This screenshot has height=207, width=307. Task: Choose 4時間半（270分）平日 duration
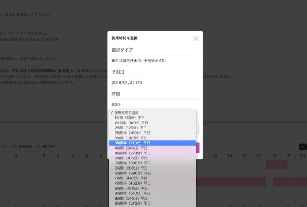(153, 153)
